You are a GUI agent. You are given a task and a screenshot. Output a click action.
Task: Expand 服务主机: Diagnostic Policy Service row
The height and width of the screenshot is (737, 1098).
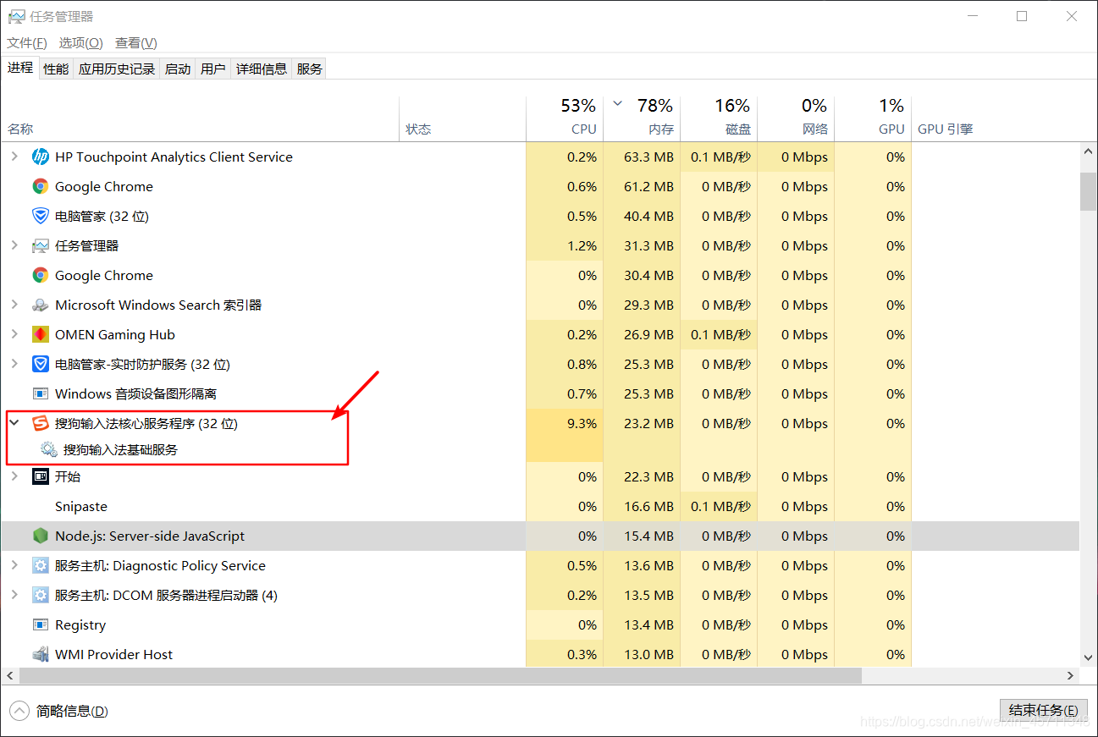pyautogui.click(x=14, y=565)
